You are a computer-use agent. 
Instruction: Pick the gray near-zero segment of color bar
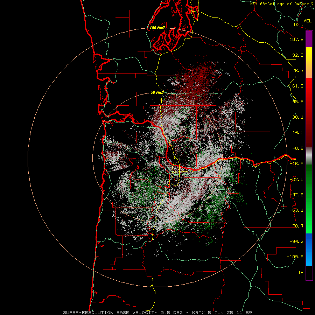[309, 156]
